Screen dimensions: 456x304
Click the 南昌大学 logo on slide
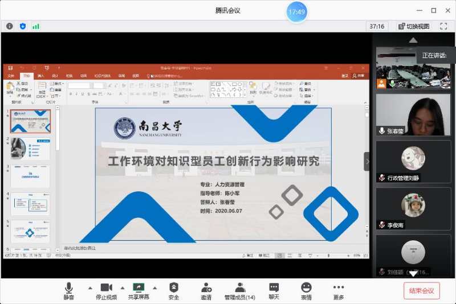click(x=148, y=128)
